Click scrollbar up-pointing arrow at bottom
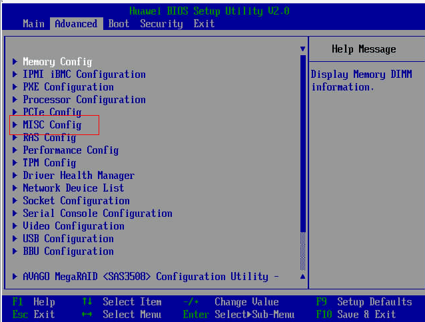 [302, 277]
